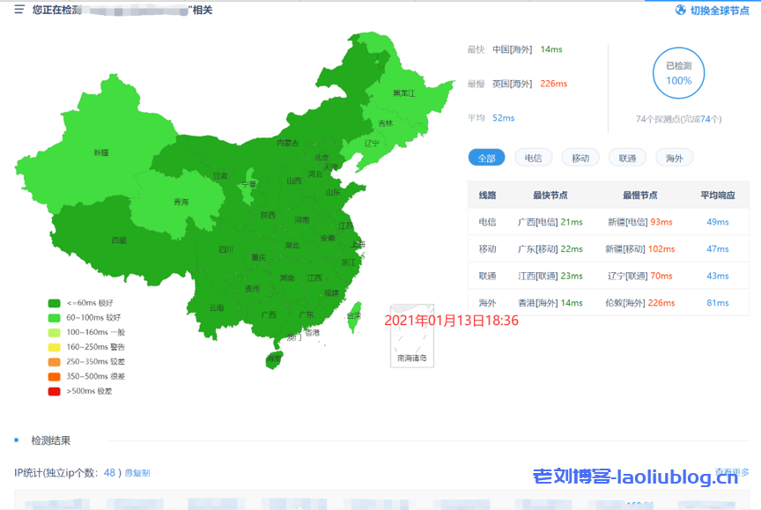Click the yellow 160~250ms legend swatch
761x510 pixels.
(54, 347)
